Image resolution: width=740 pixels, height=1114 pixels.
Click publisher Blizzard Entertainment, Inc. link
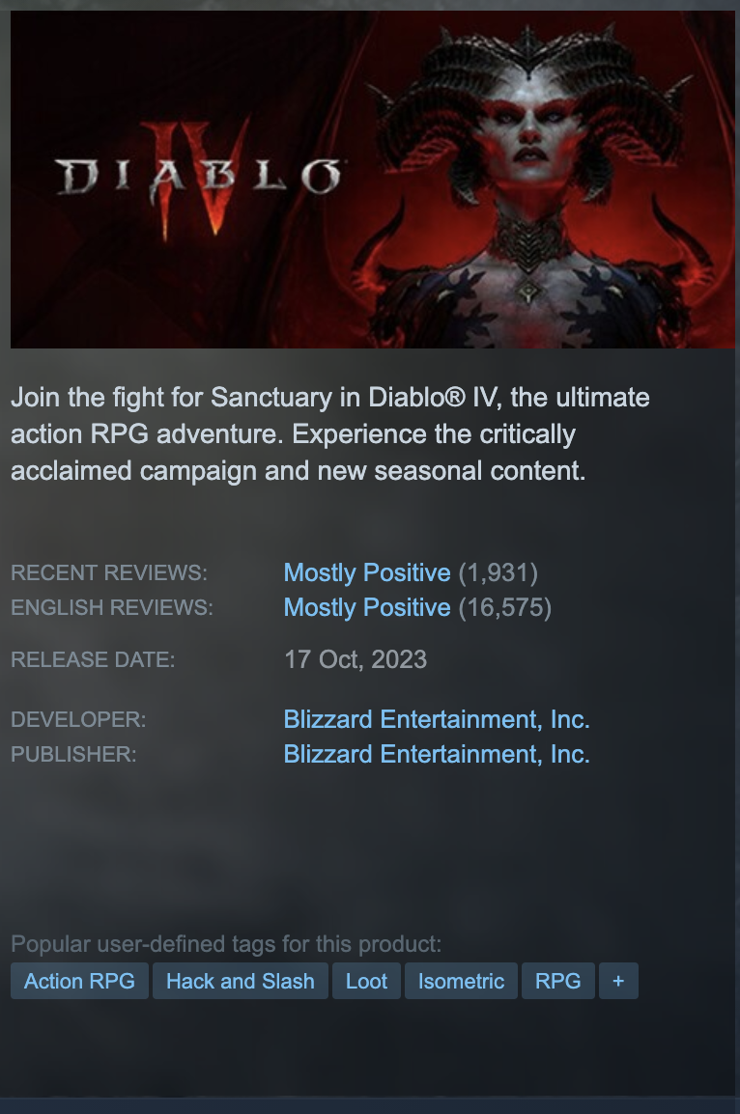coord(437,754)
